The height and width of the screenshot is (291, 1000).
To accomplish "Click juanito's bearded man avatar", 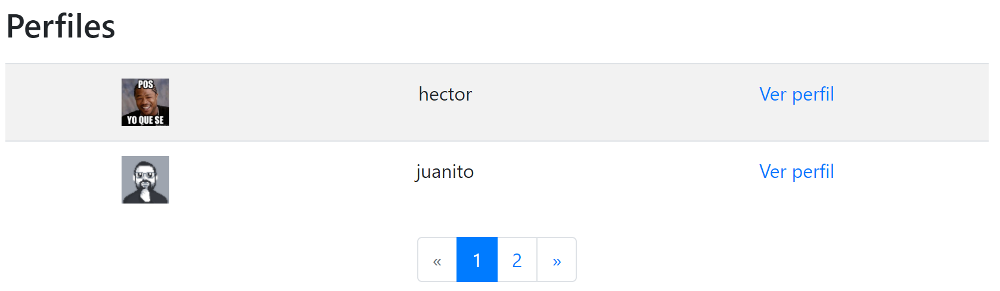I will [145, 180].
